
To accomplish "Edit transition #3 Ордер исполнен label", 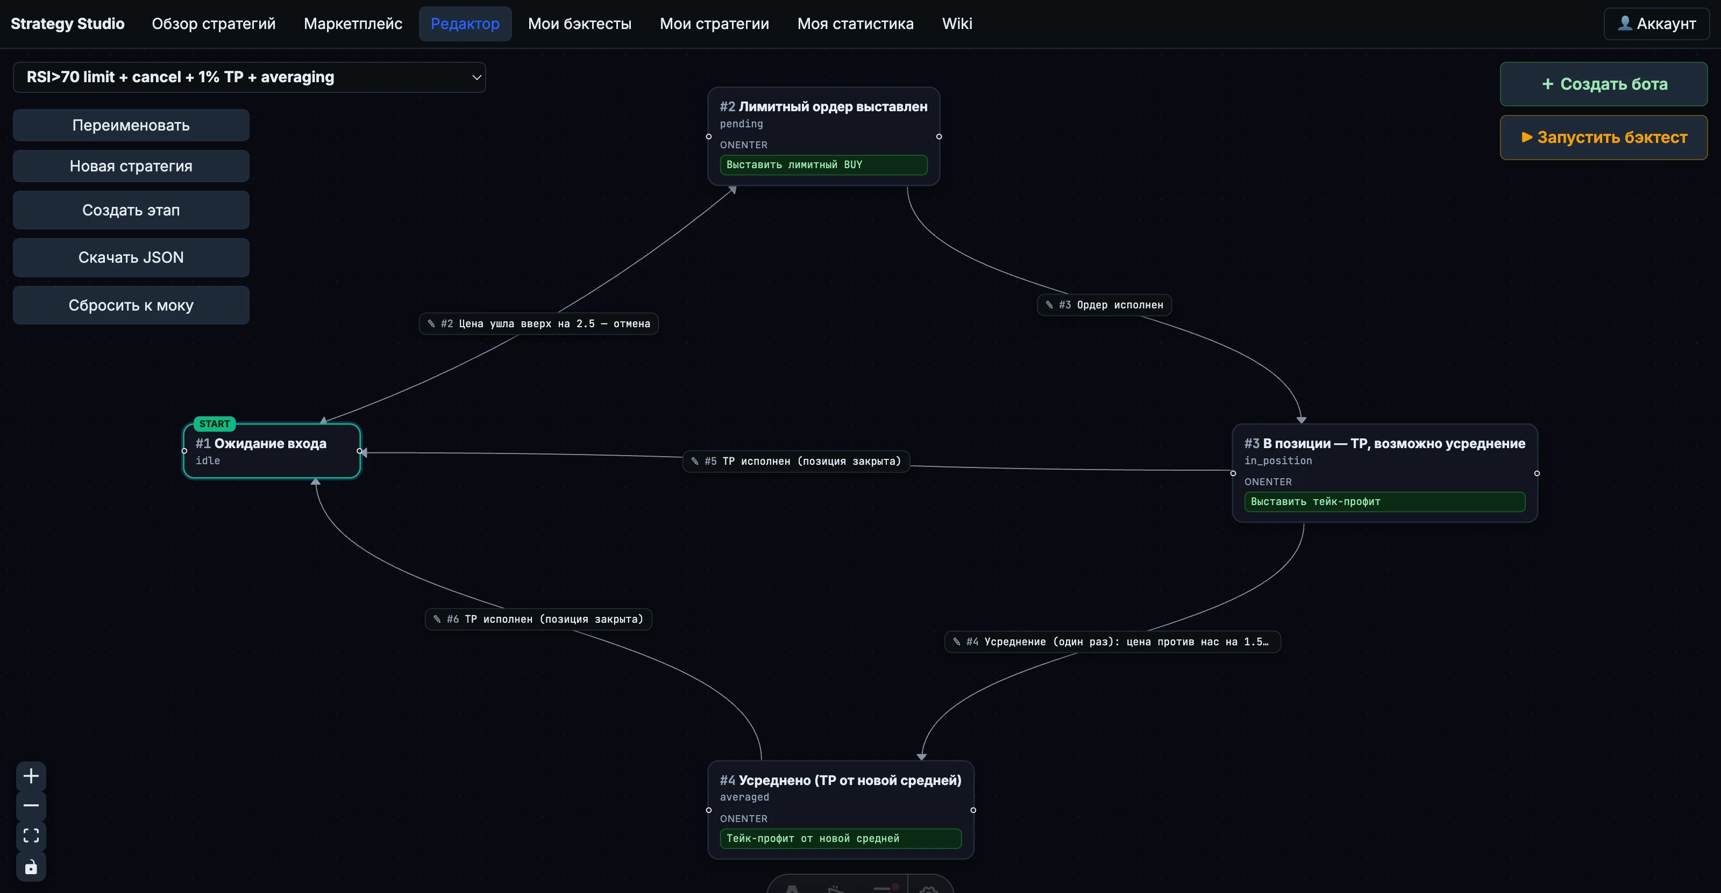I will pos(1104,305).
